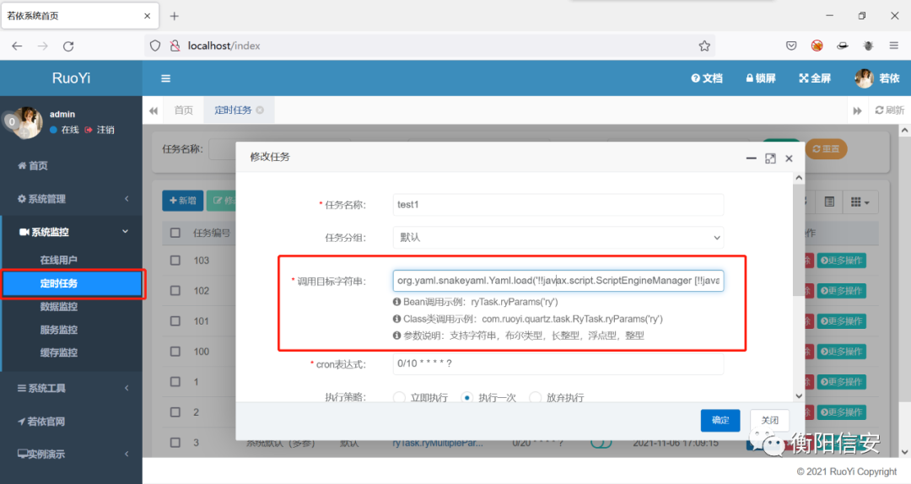Reload the page in browser
This screenshot has height=484, width=911.
(x=68, y=46)
